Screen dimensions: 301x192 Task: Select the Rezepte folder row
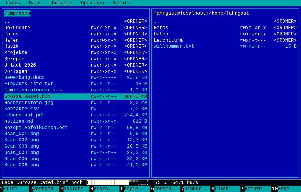76,59
